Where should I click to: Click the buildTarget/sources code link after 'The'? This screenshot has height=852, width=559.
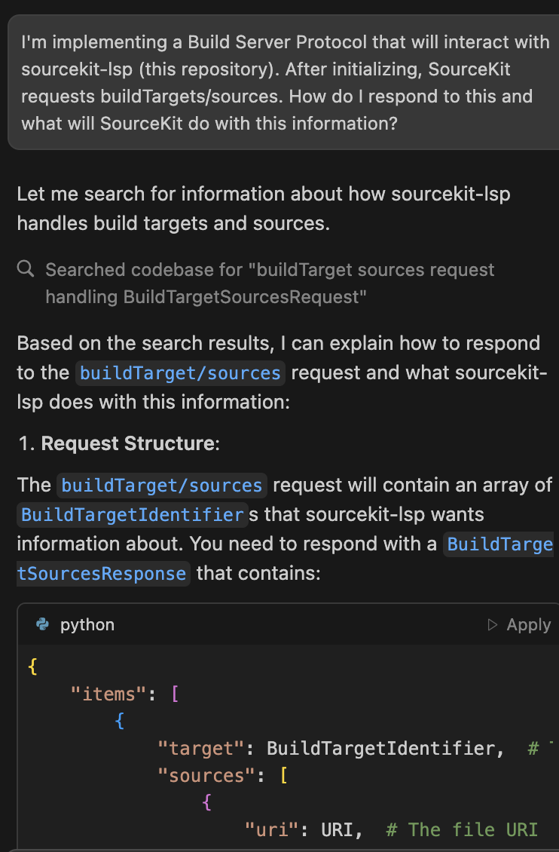[x=162, y=486]
